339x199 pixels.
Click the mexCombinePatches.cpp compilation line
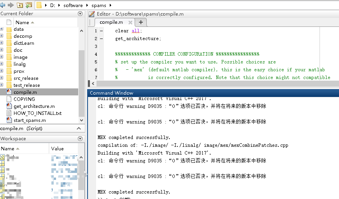[x=193, y=145]
